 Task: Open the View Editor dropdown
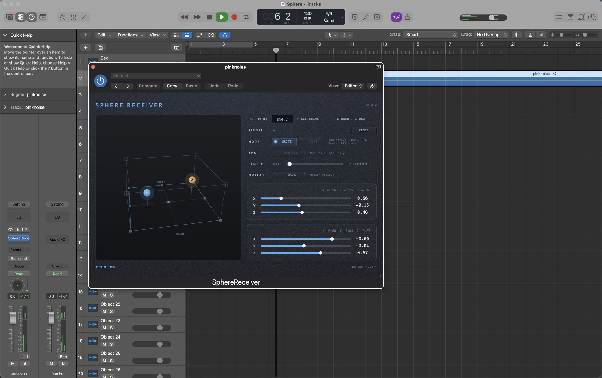[x=353, y=86]
